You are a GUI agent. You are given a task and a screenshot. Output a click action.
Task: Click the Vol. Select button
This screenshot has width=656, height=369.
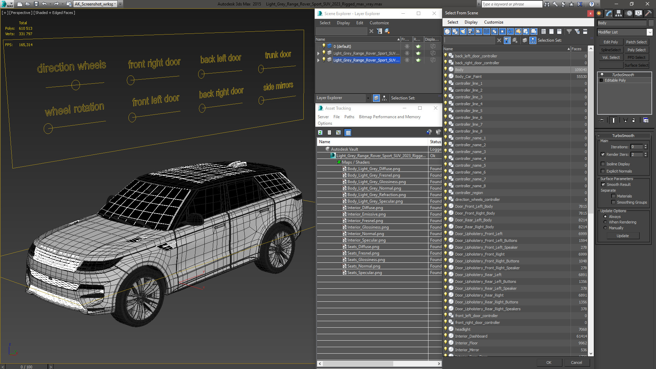[x=611, y=57]
